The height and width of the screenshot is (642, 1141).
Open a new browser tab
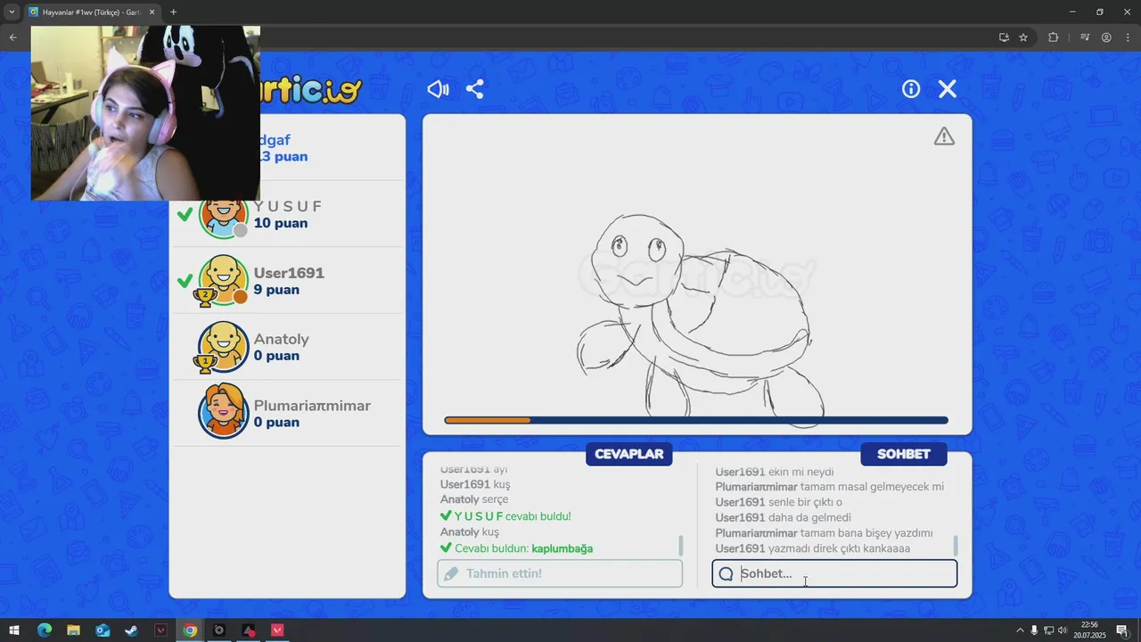click(173, 12)
